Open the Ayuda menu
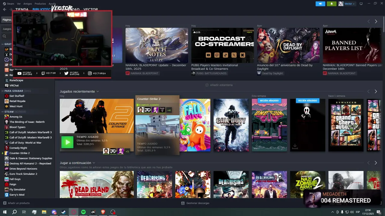Screen dimensions: 385x216 click(x=52, y=4)
